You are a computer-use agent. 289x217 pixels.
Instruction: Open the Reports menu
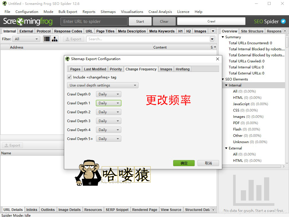[89, 12]
